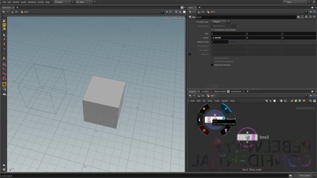
Task: Click the parameter search magnifier icon
Action: coord(306,17)
